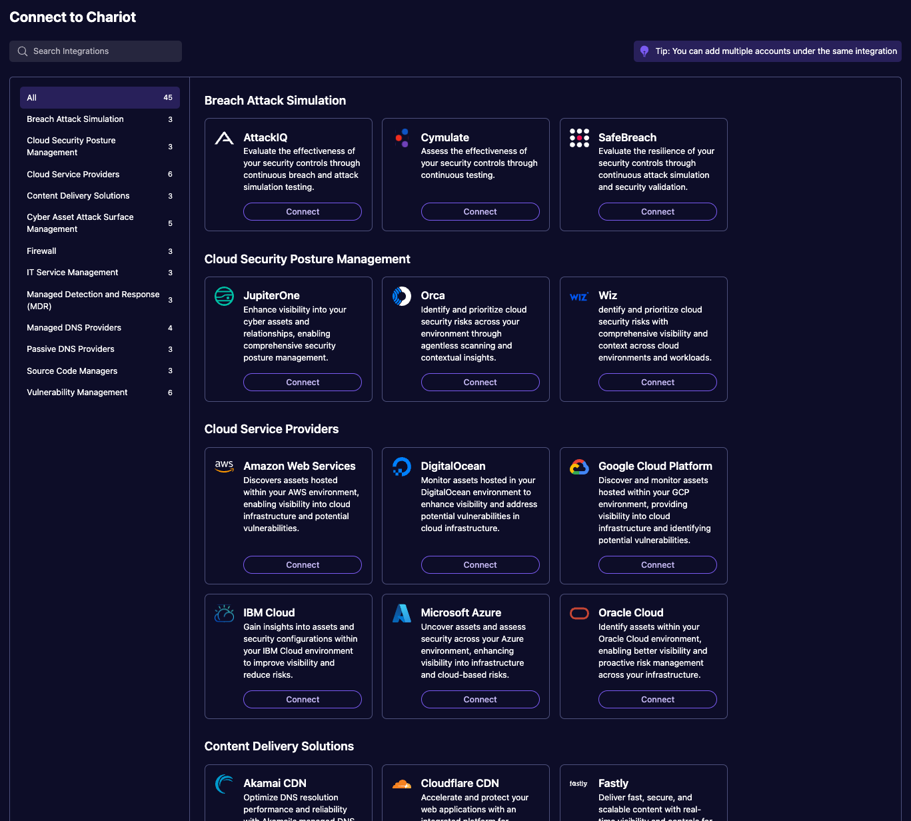Click the 45 count badge beside All
The image size is (911, 821).
(168, 97)
